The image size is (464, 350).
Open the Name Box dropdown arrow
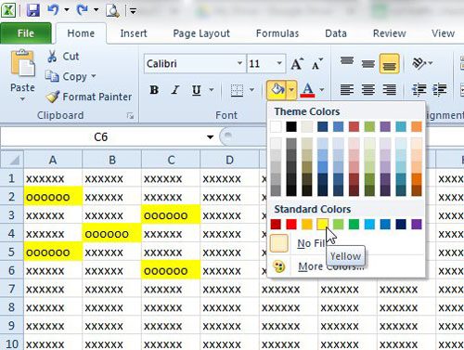click(210, 137)
